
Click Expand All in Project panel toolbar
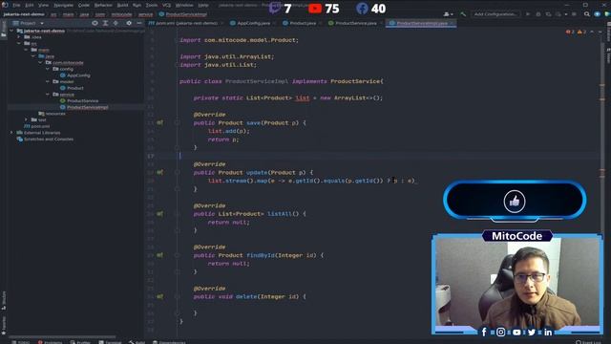tap(105, 23)
